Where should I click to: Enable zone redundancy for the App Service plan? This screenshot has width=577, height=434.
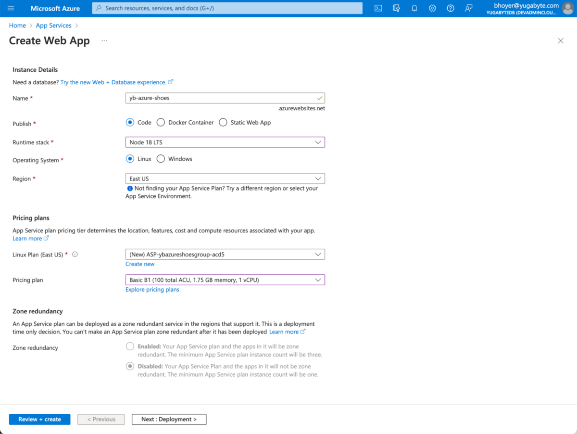tap(130, 346)
